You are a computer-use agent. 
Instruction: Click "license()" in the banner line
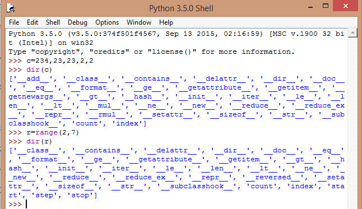click(x=172, y=52)
